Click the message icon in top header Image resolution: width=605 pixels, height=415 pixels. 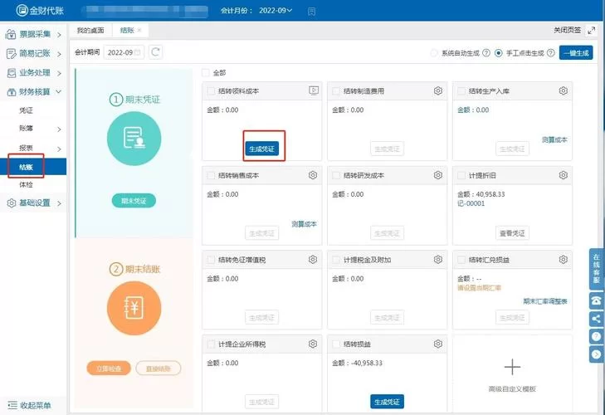point(311,12)
